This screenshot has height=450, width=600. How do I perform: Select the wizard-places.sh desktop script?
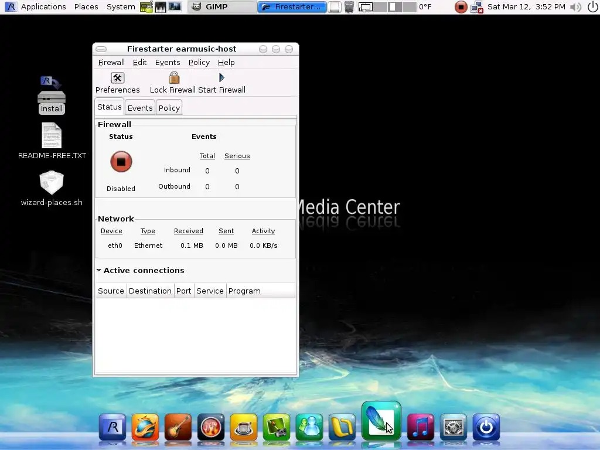52,189
